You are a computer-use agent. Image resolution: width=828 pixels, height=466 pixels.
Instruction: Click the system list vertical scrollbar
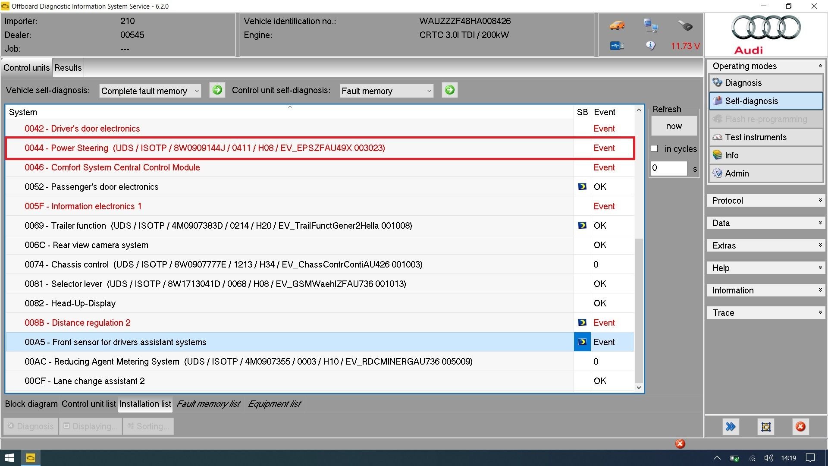639,311
